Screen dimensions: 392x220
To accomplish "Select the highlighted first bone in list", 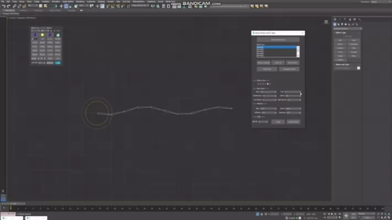I will pos(277,47).
